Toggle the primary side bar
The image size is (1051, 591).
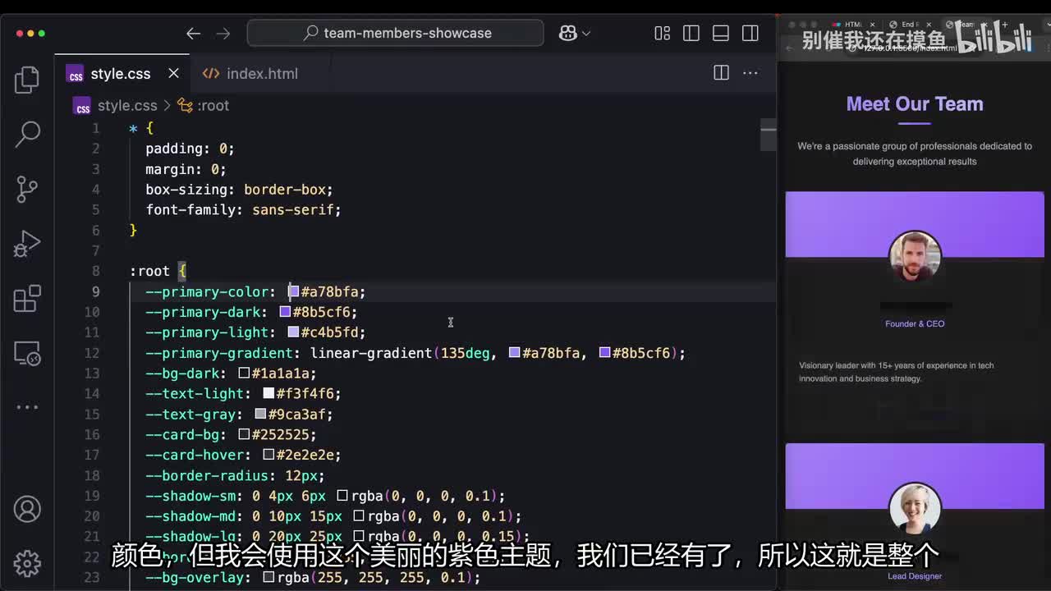(691, 34)
